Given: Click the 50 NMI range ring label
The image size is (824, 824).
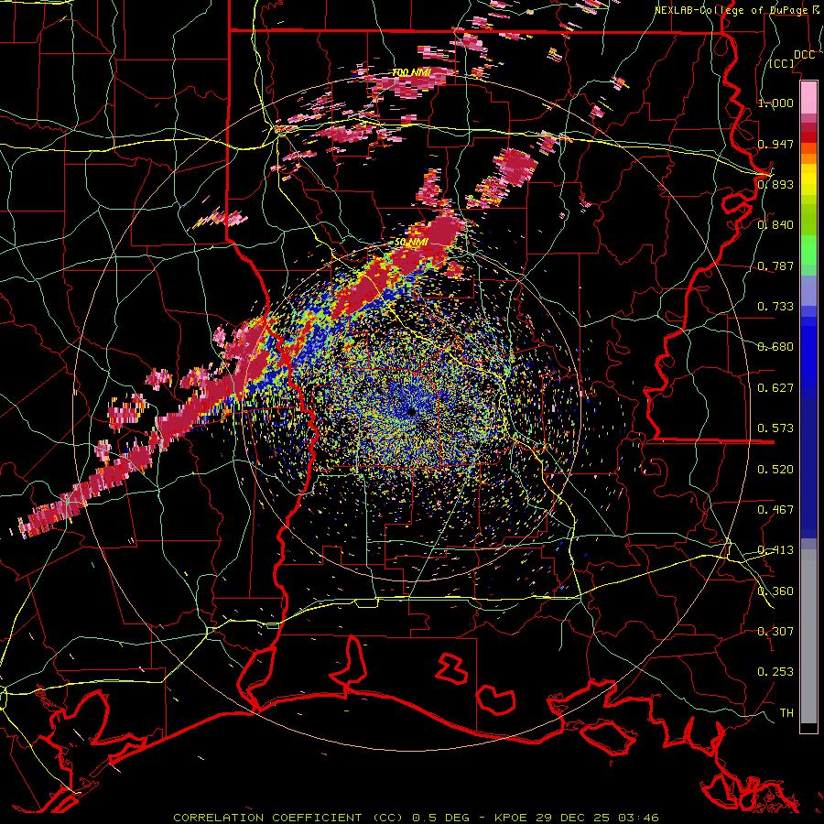Looking at the screenshot, I should [411, 243].
